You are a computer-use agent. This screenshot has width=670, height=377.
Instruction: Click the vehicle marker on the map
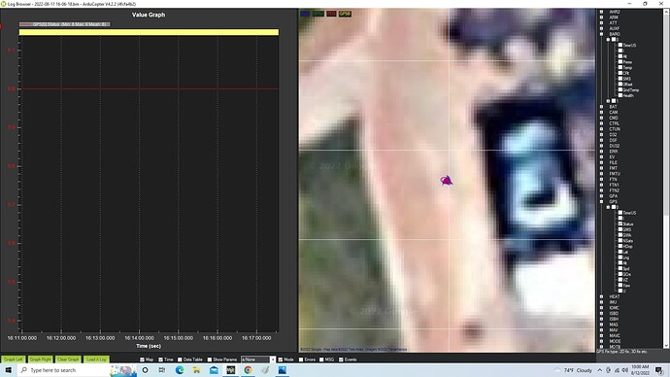click(447, 181)
